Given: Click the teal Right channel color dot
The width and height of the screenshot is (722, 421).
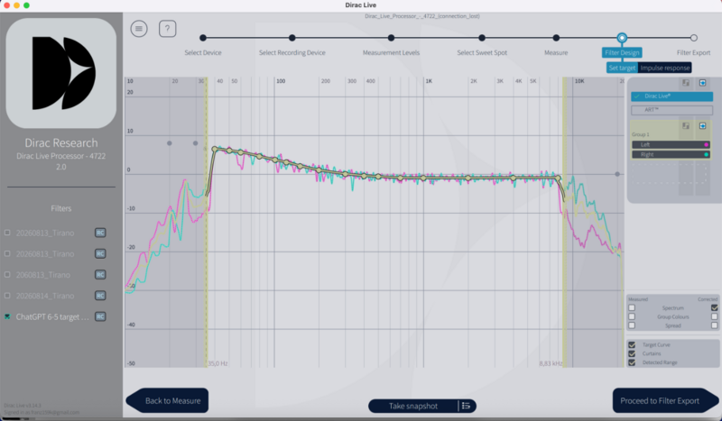Looking at the screenshot, I should (x=706, y=154).
